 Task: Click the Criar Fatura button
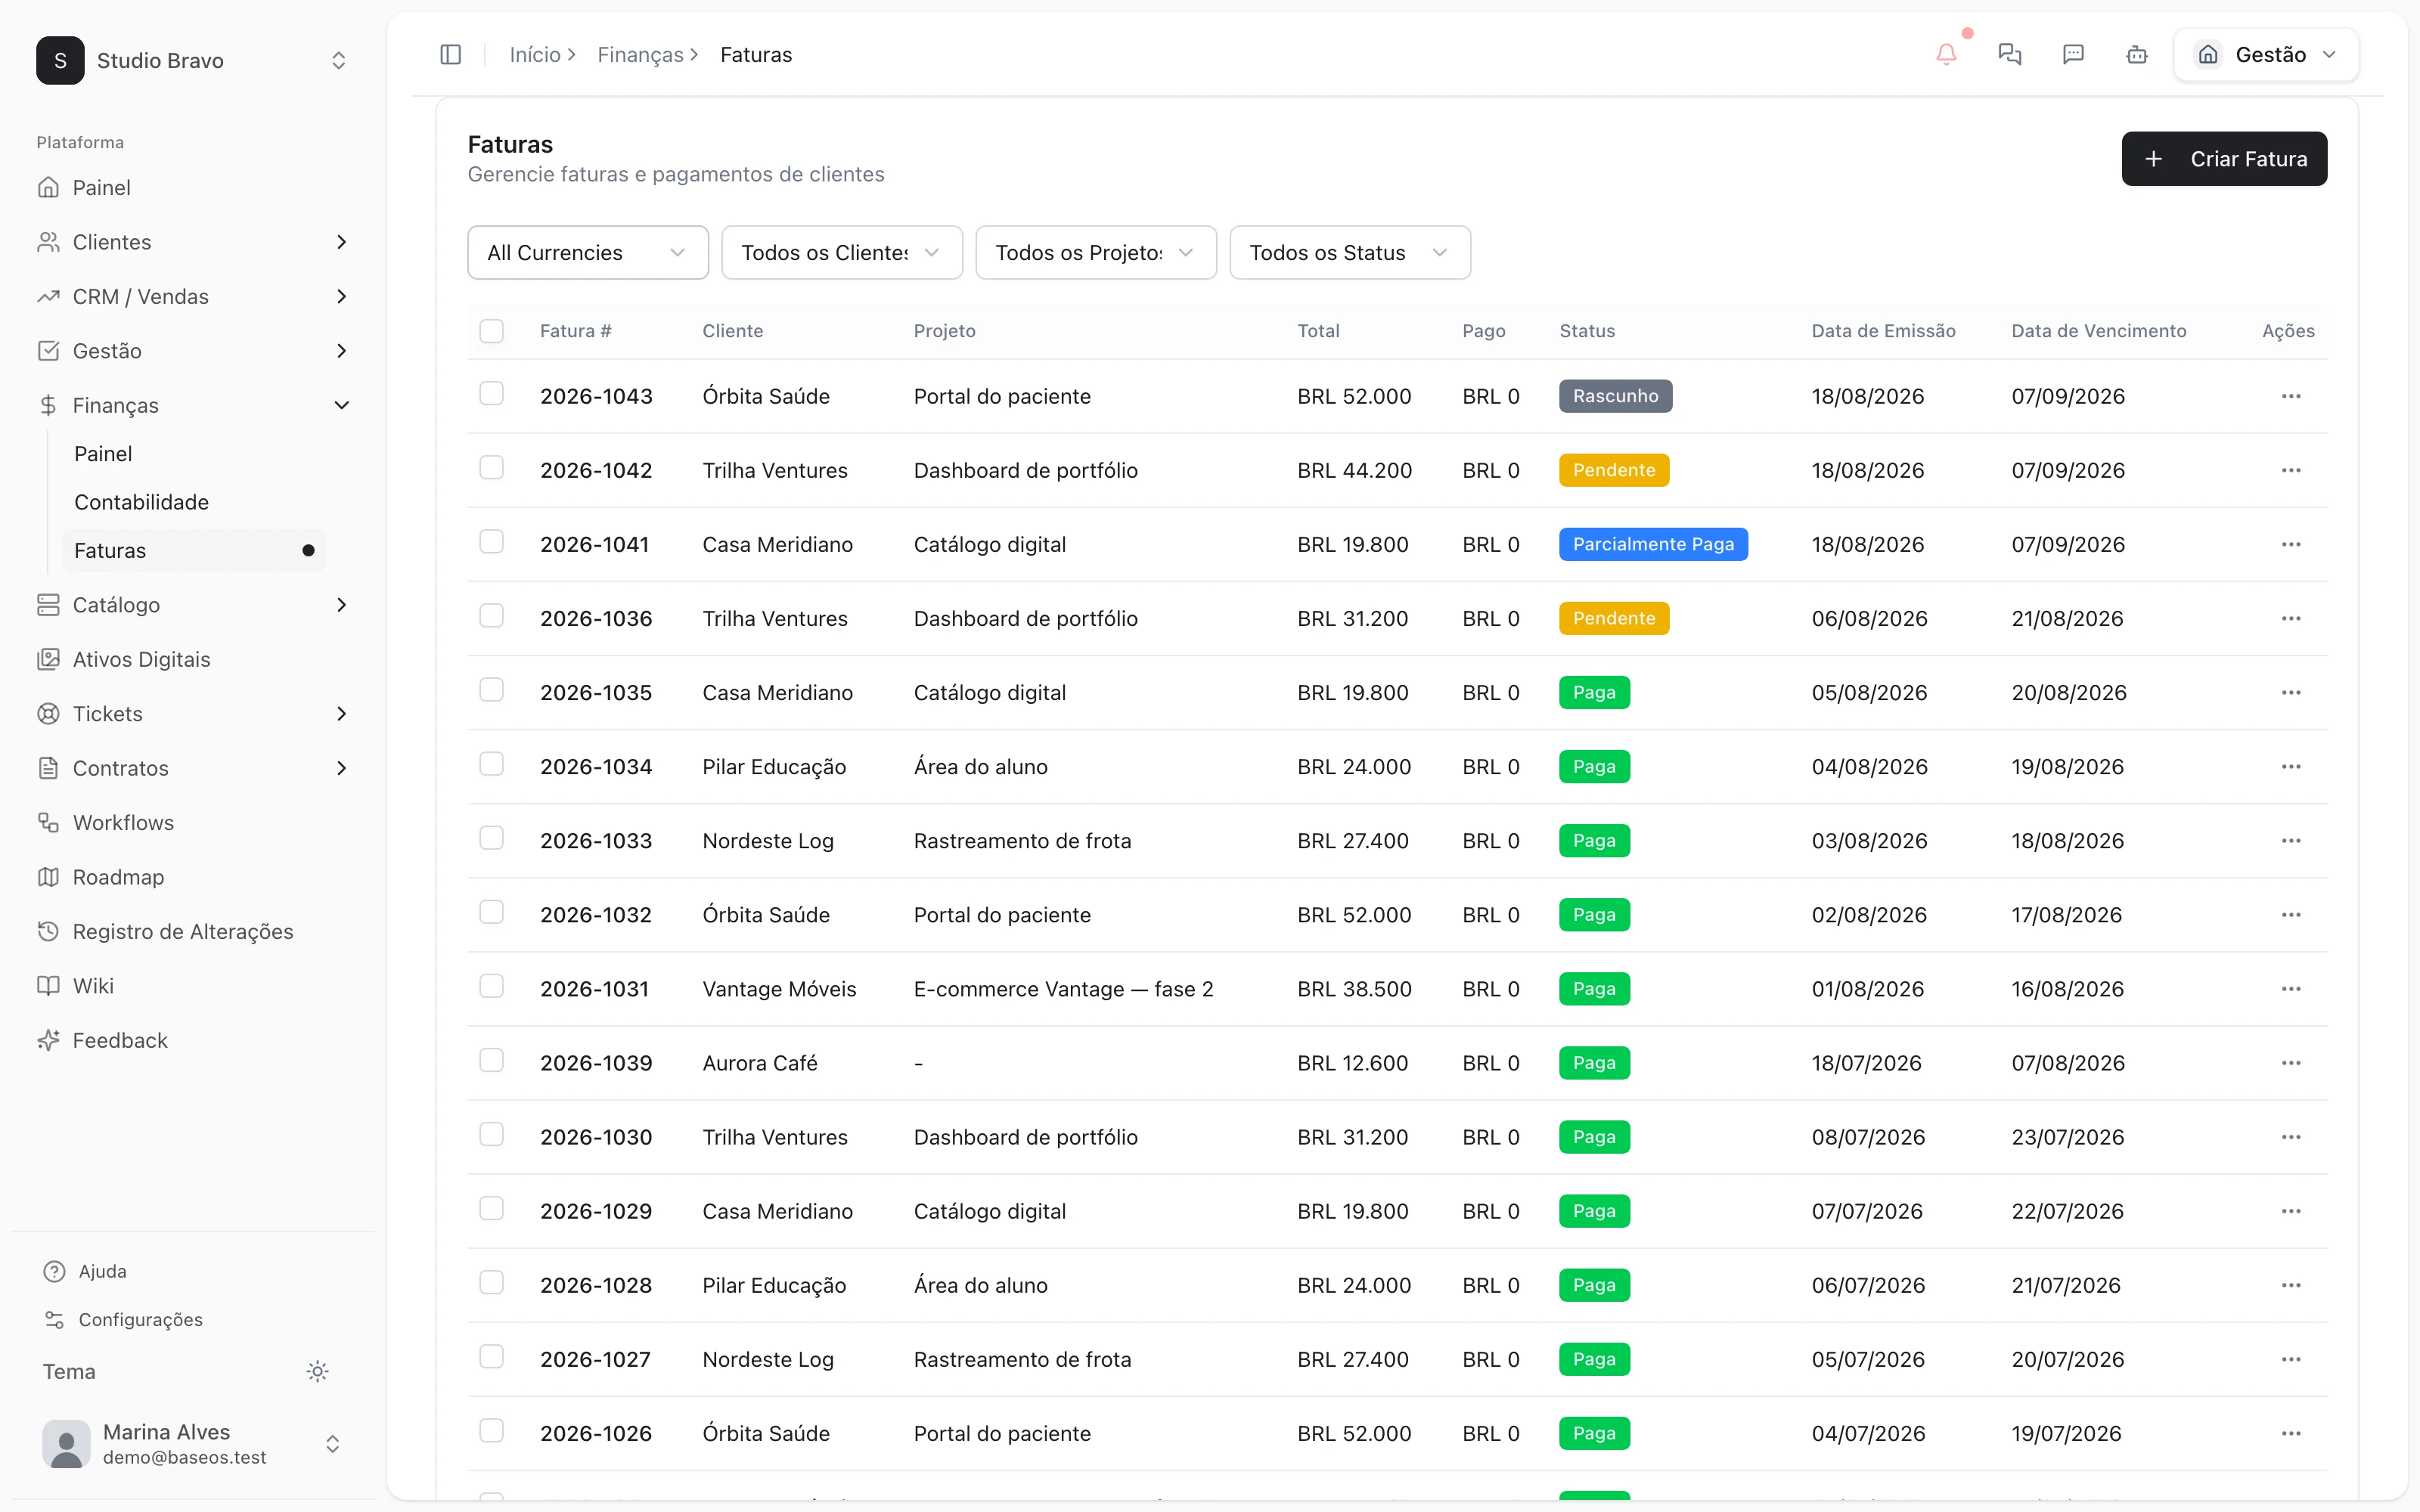point(2224,159)
